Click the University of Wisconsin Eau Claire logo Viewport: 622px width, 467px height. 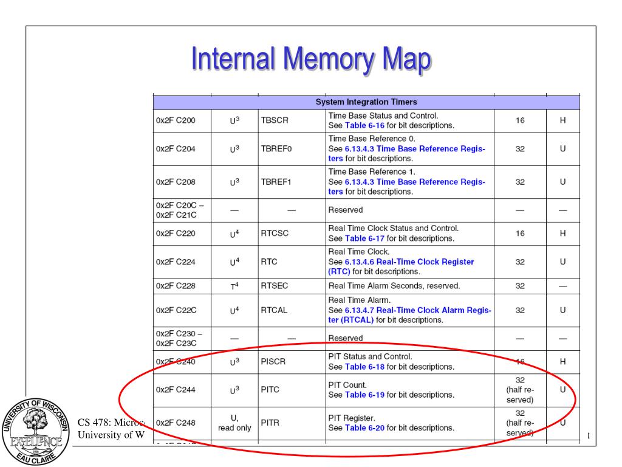click(x=36, y=431)
